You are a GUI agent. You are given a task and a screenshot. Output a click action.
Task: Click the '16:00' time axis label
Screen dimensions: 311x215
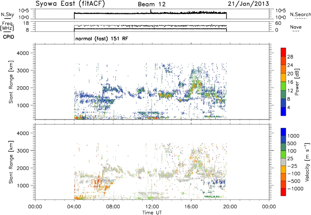coord(191,207)
